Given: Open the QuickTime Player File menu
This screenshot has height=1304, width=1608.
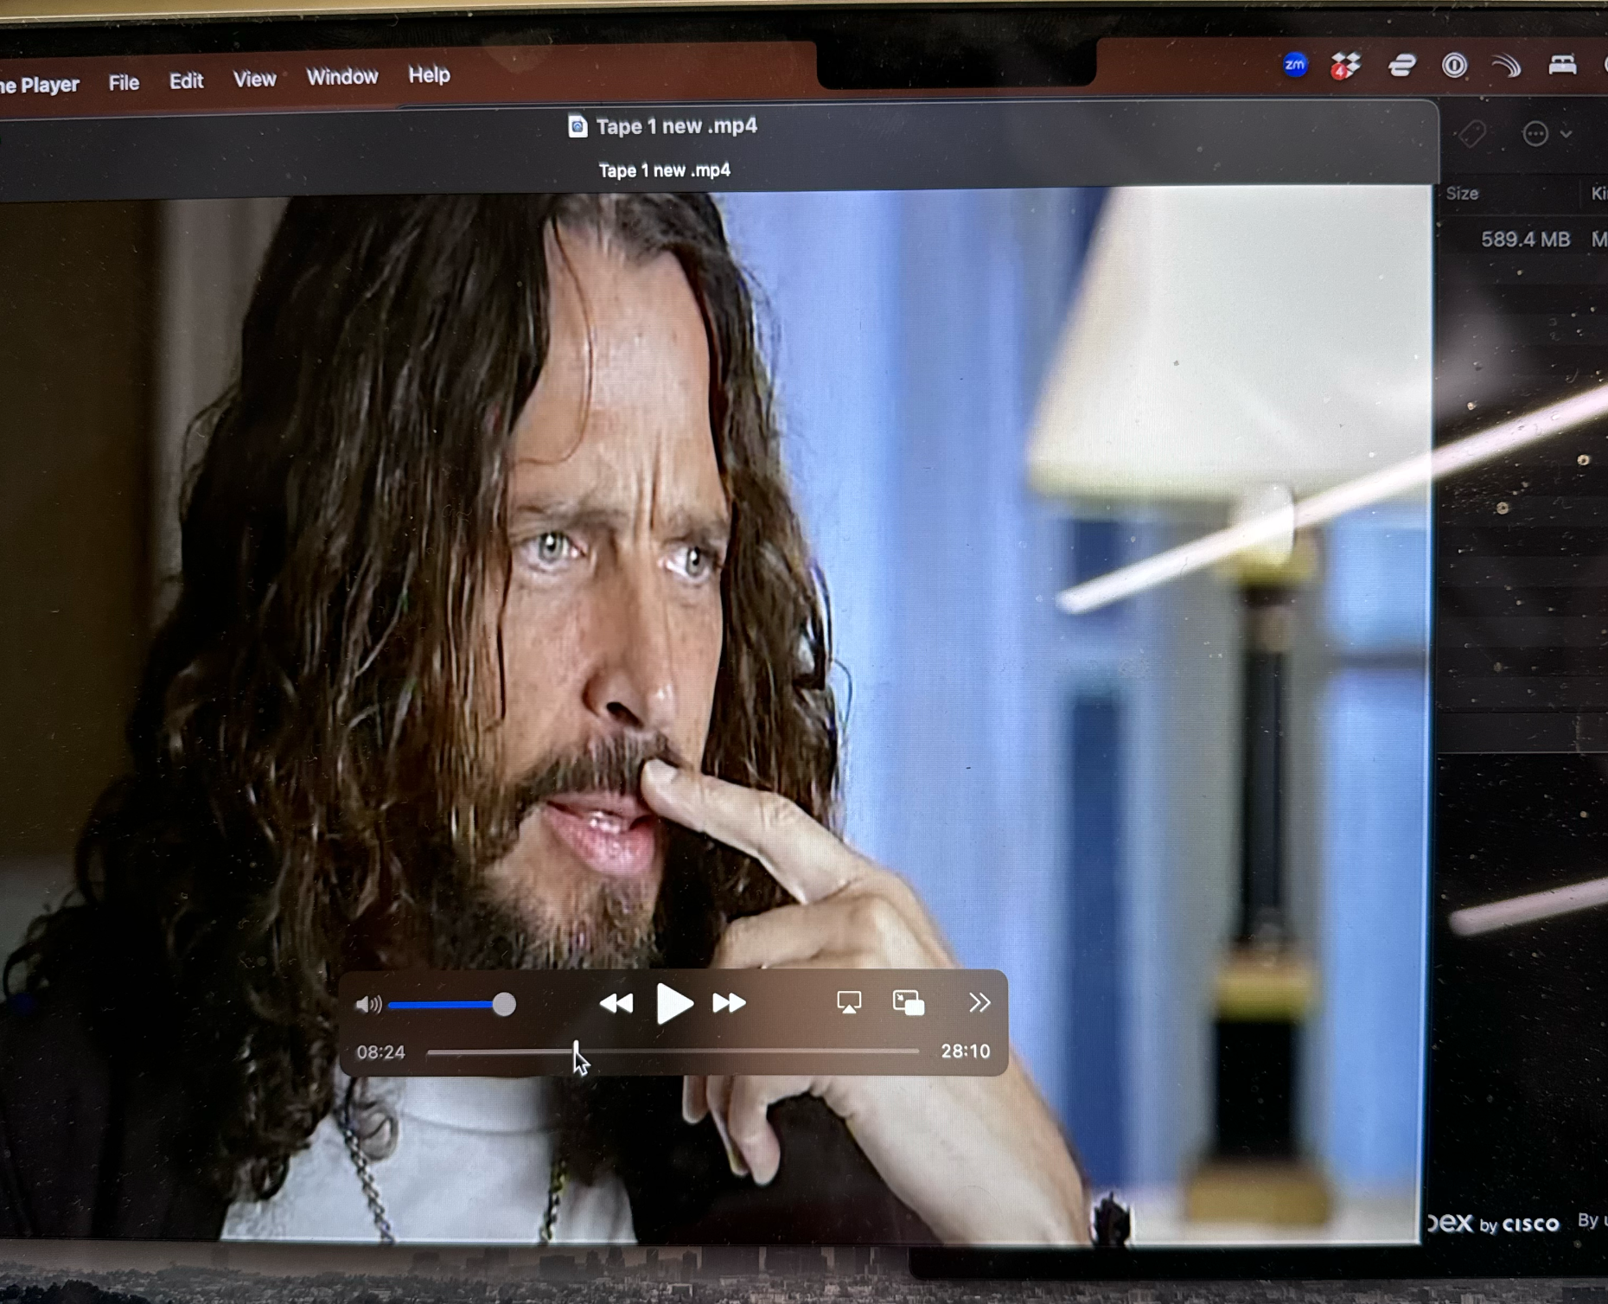Looking at the screenshot, I should (124, 80).
